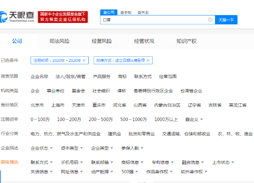
Task: Expand the 企业状态 dropdown
Action: (x=42, y=148)
